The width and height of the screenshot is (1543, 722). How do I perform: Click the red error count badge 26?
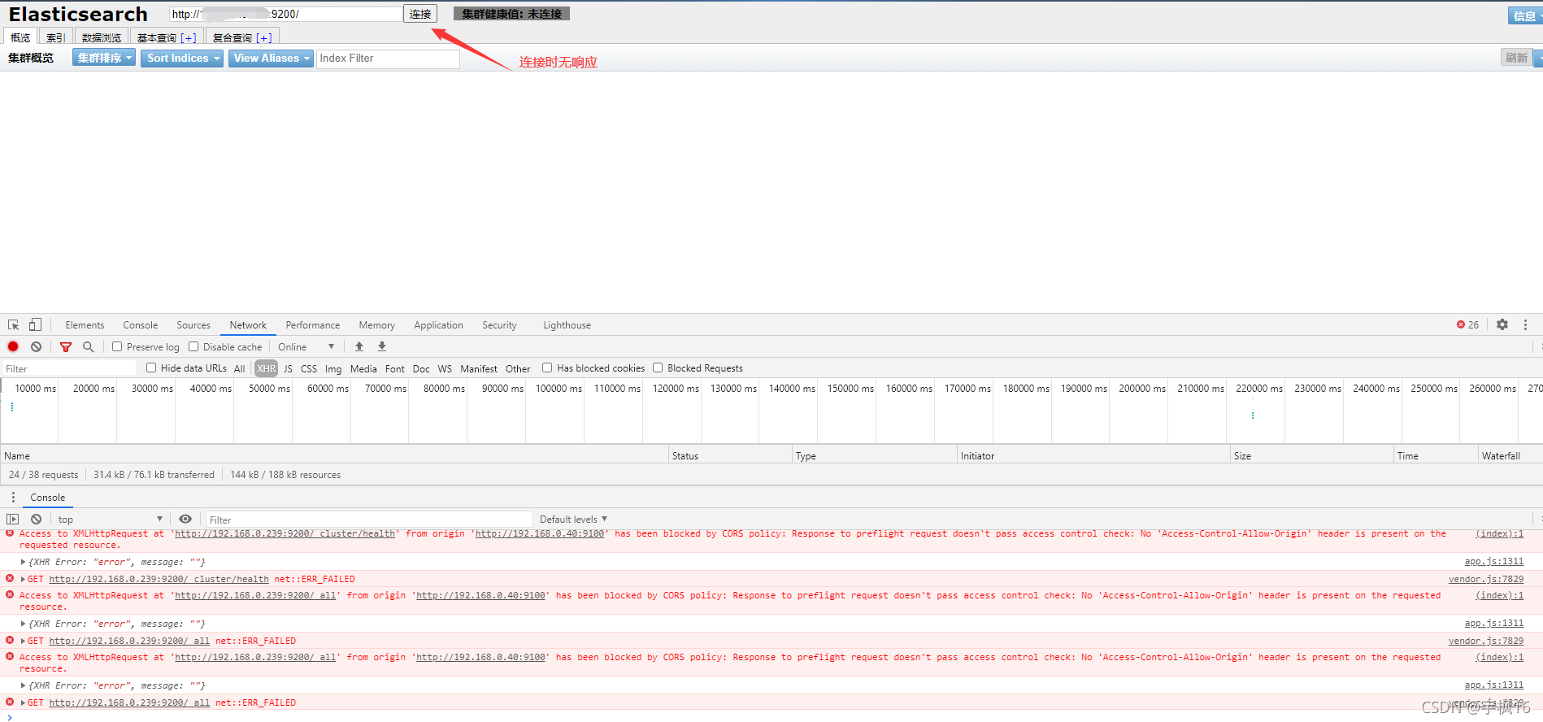pos(1467,324)
